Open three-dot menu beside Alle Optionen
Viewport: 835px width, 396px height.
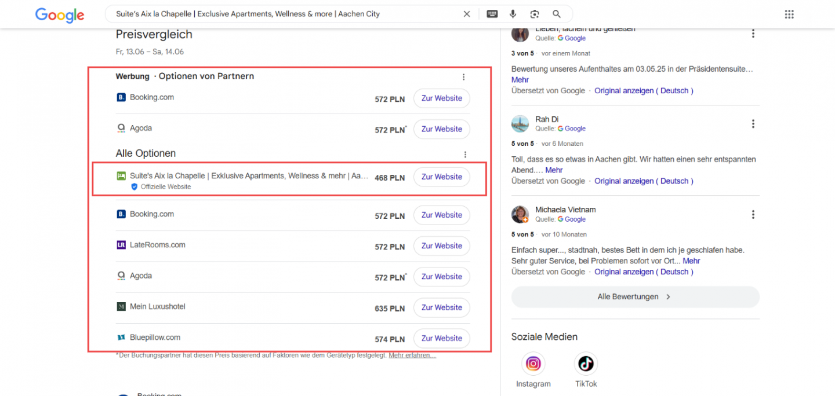click(465, 155)
